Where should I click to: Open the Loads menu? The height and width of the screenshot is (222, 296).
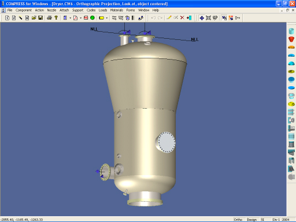103,10
